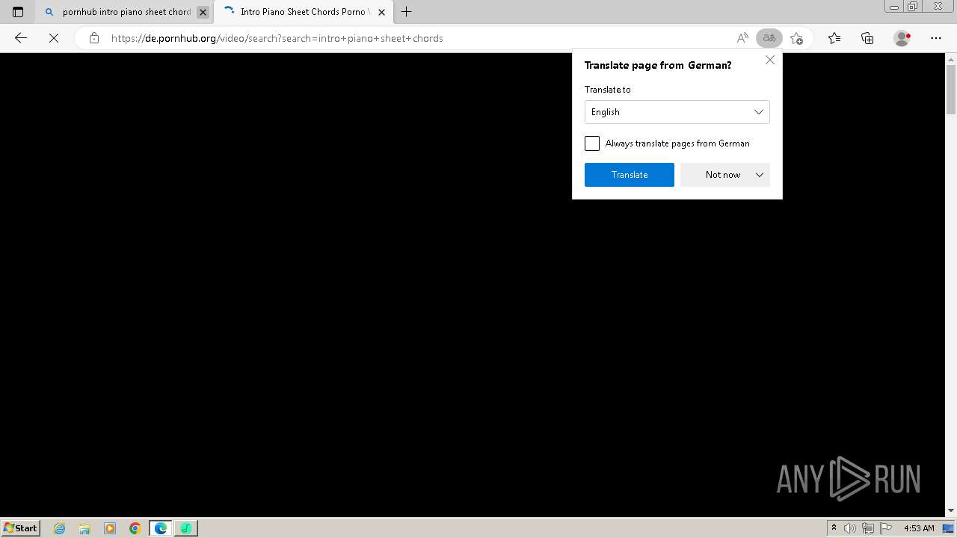Open a new browser tab

tap(407, 12)
